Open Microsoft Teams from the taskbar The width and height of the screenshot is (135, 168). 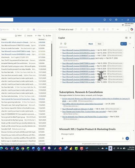point(12,148)
